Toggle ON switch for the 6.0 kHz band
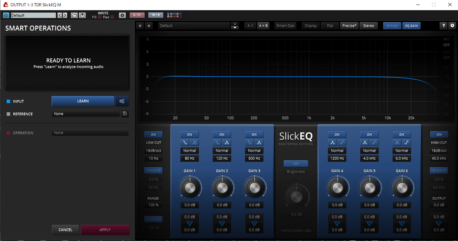 402,135
